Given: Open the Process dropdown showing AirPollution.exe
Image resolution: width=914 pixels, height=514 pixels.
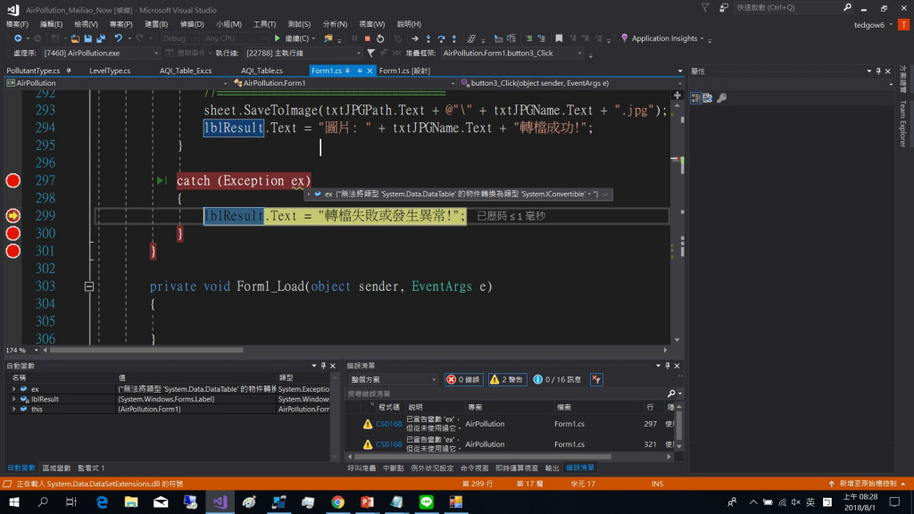Looking at the screenshot, I should click(x=101, y=53).
